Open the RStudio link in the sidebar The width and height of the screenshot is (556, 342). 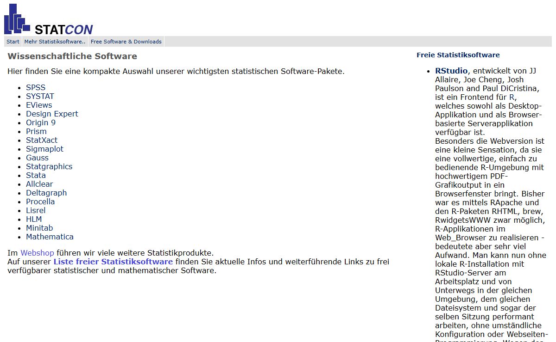pos(451,71)
